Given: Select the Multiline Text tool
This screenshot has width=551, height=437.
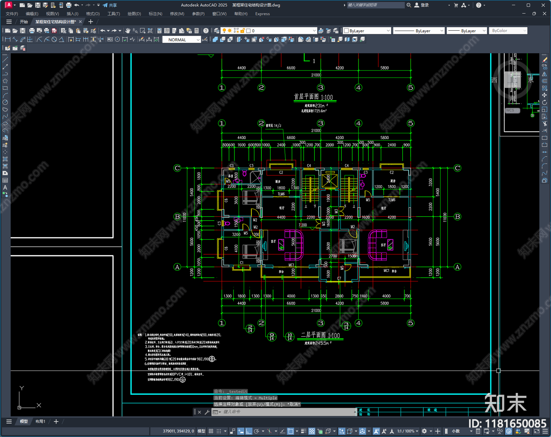Looking at the screenshot, I should click(x=5, y=188).
